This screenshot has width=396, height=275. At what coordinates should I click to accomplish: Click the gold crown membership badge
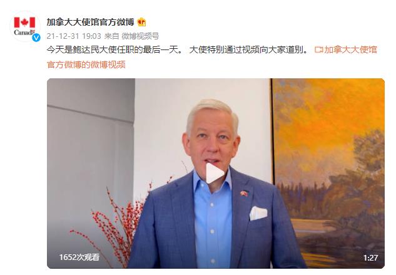(x=141, y=23)
